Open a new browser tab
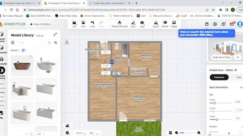This screenshot has width=243, height=136. point(136,3)
